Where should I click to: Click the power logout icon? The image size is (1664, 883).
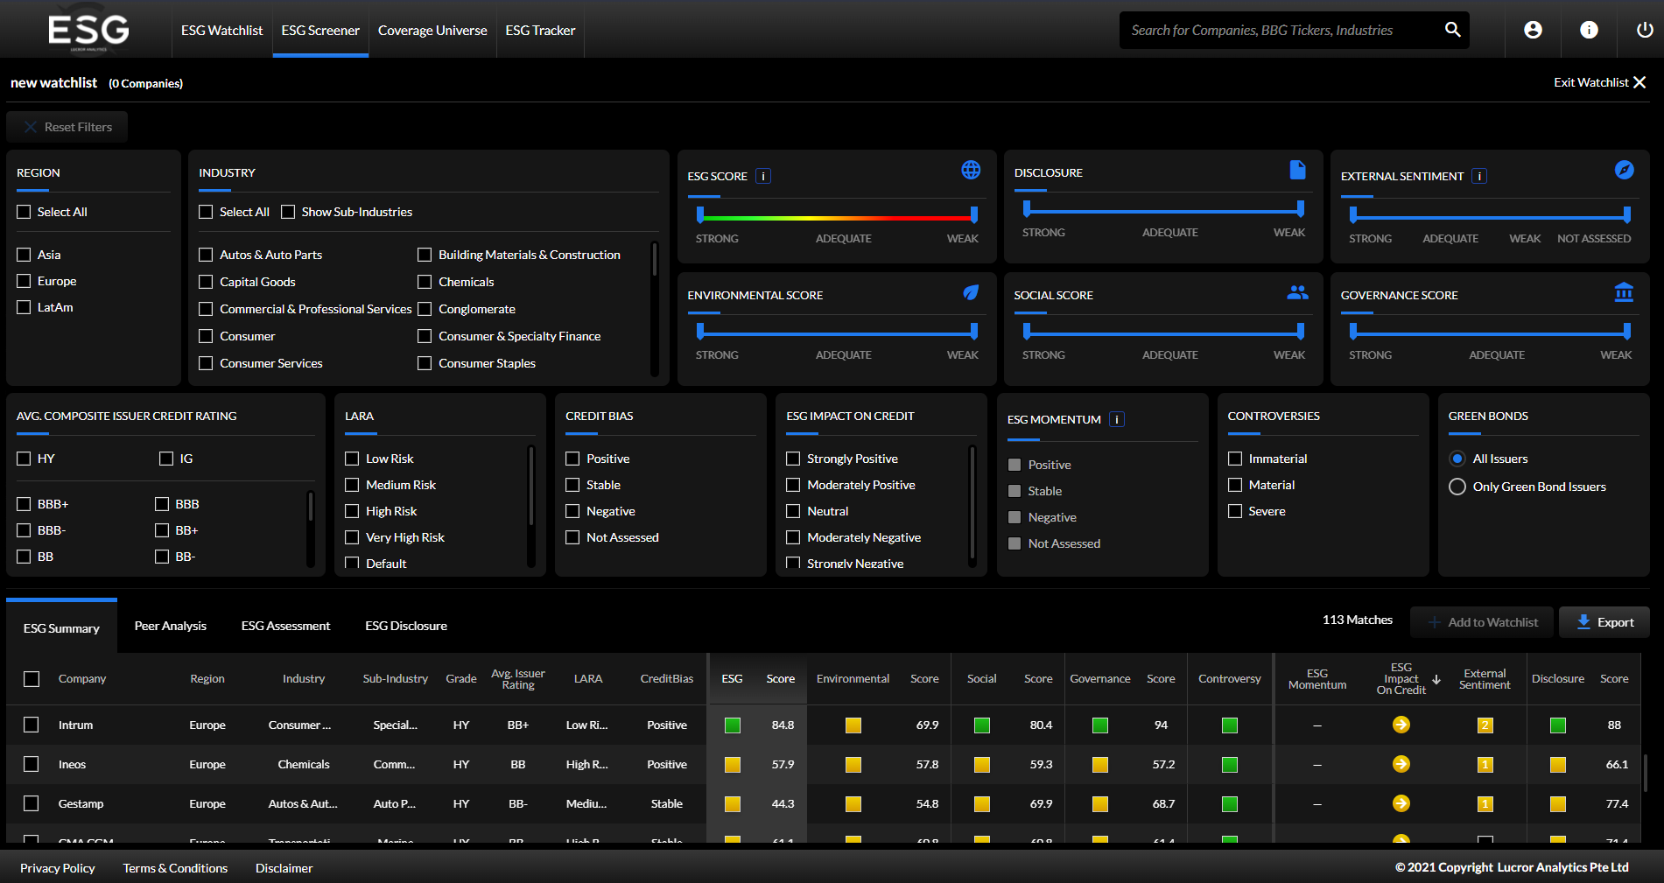click(1645, 30)
